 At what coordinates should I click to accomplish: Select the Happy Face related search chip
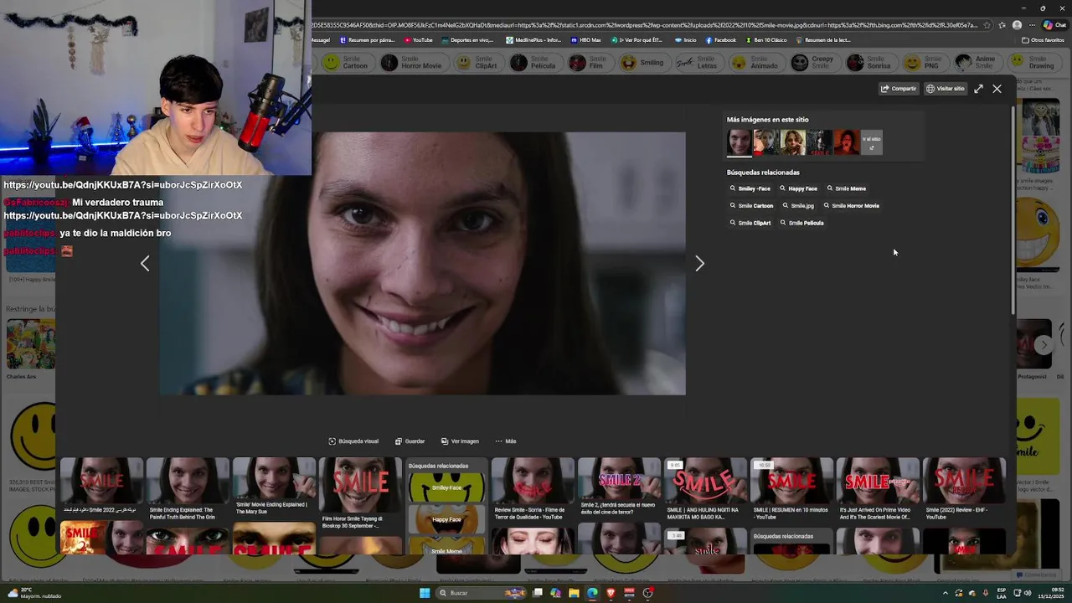click(x=798, y=188)
